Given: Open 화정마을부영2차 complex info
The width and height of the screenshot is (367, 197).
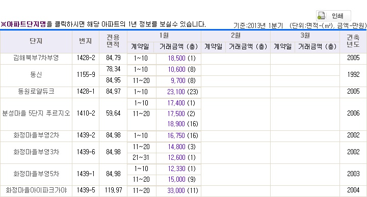Looking at the screenshot, I should pos(36,135).
